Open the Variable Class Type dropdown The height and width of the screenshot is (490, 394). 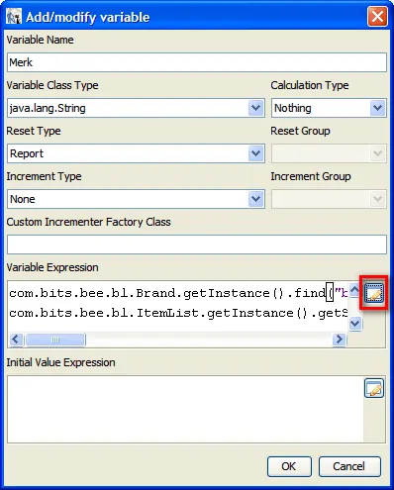tap(256, 108)
